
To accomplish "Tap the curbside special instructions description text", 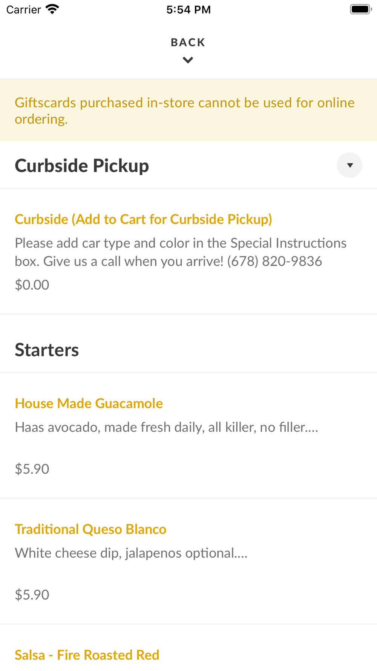I will [181, 252].
